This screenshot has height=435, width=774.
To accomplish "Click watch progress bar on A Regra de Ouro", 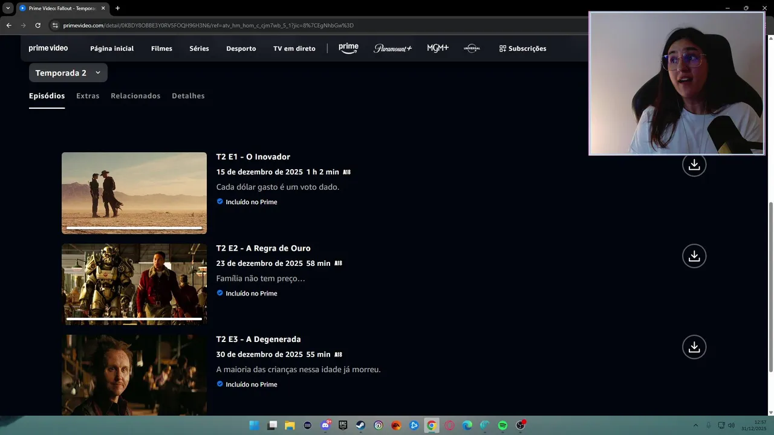I will 134,319.
